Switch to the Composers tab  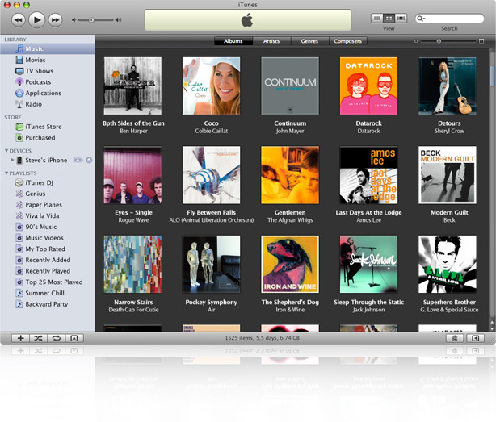click(x=348, y=41)
